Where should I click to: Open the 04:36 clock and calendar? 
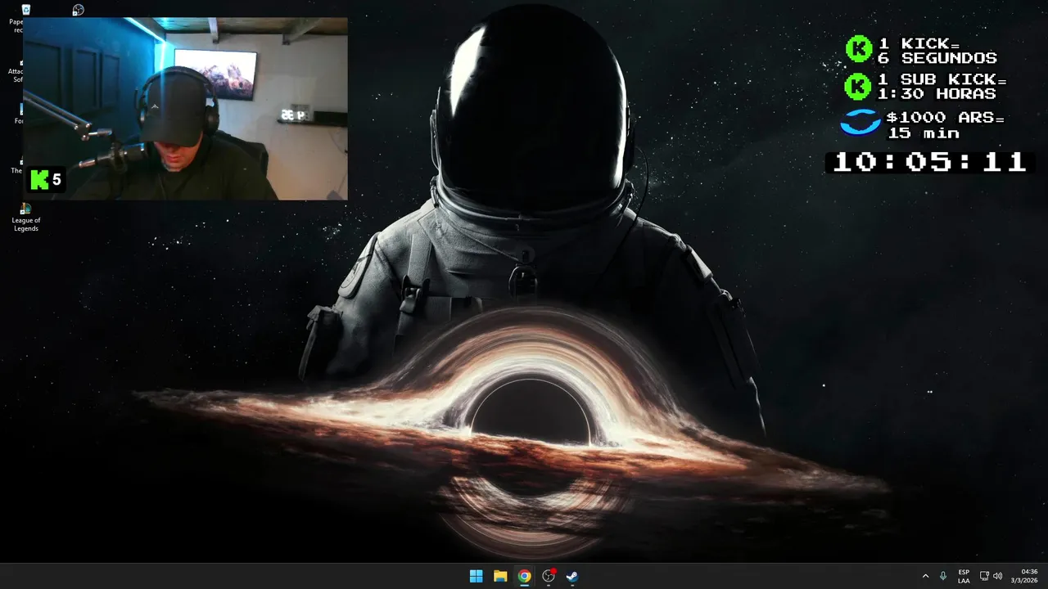click(x=1024, y=576)
